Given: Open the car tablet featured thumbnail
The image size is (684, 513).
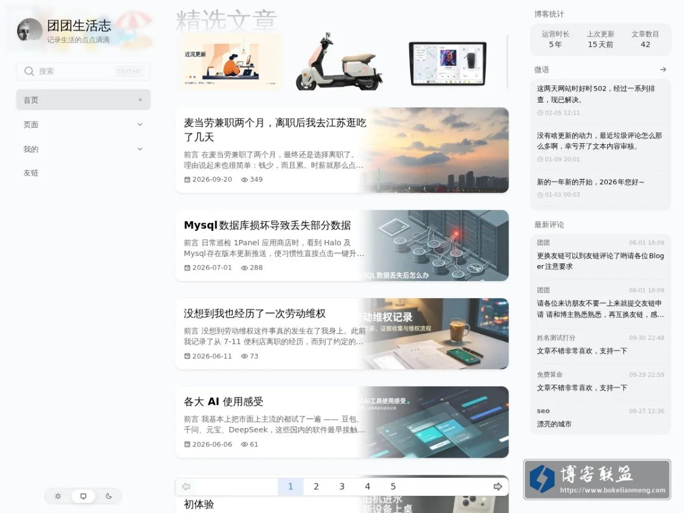Looking at the screenshot, I should tap(448, 63).
